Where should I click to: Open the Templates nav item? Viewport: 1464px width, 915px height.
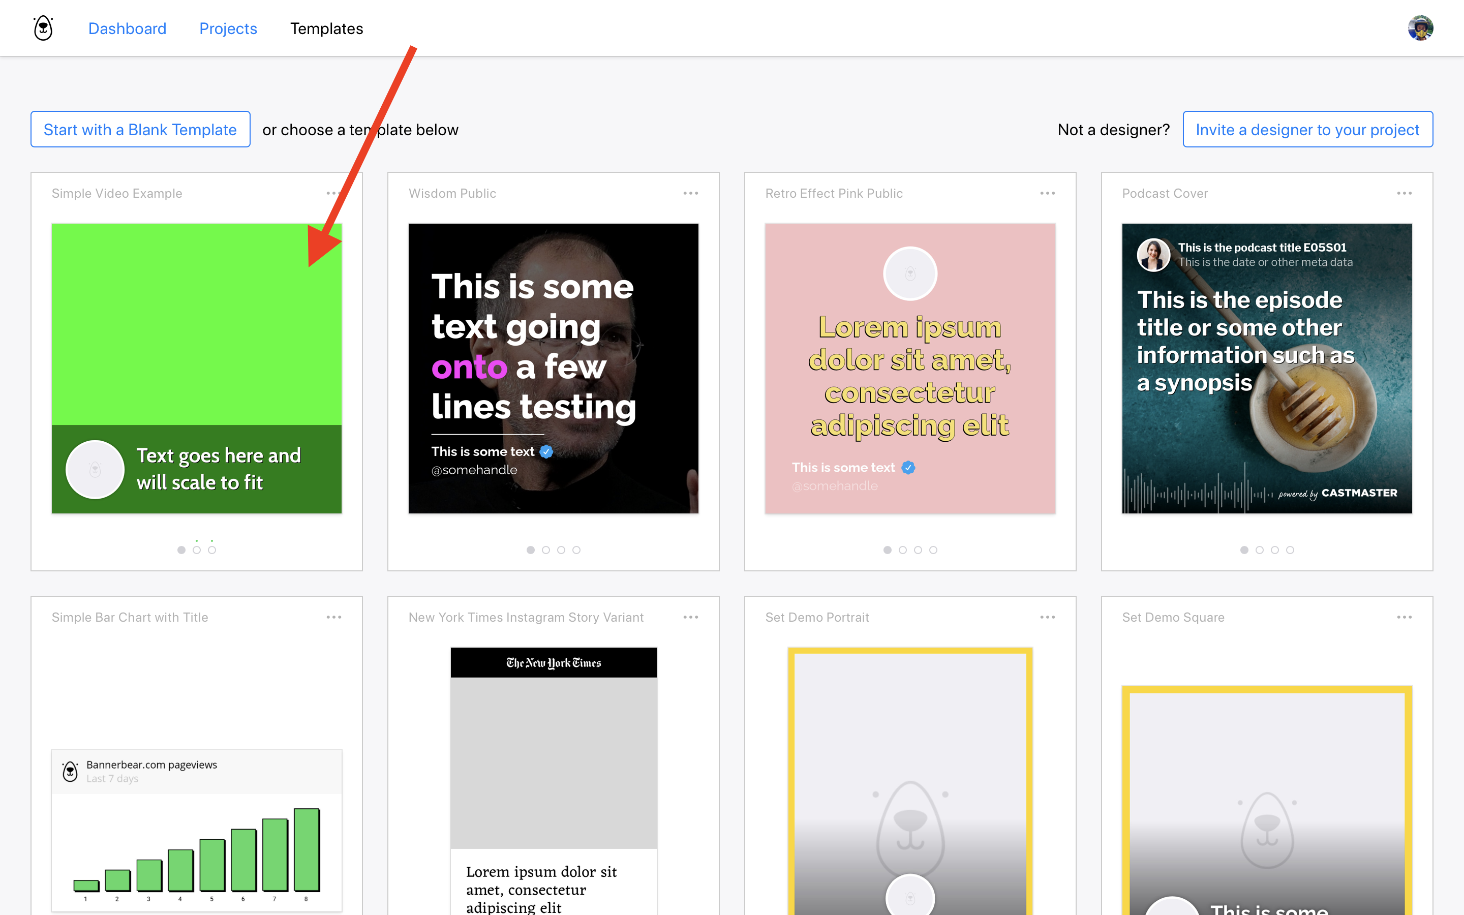click(x=327, y=28)
